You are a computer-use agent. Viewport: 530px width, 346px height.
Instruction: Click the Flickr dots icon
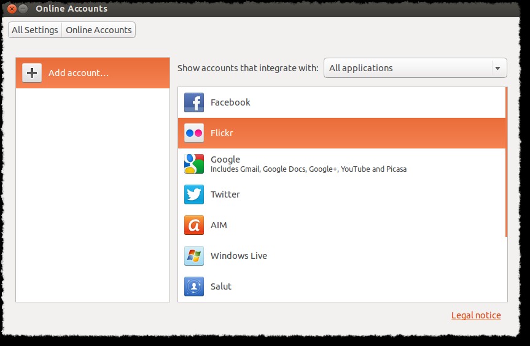click(x=193, y=133)
